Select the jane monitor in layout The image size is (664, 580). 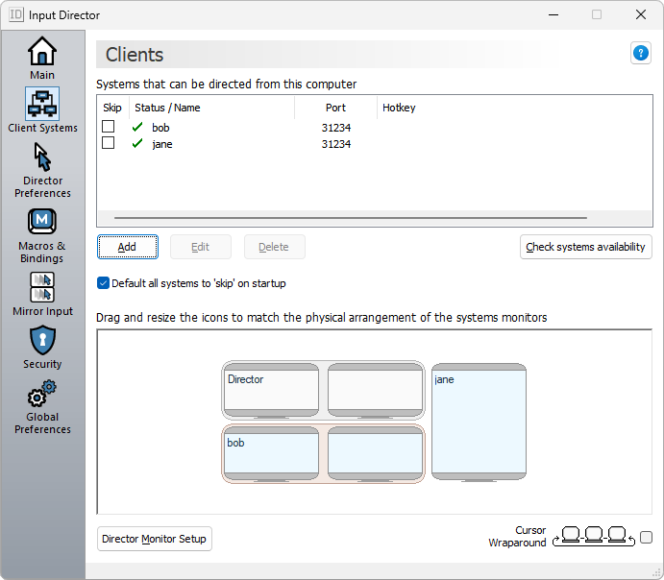479,423
